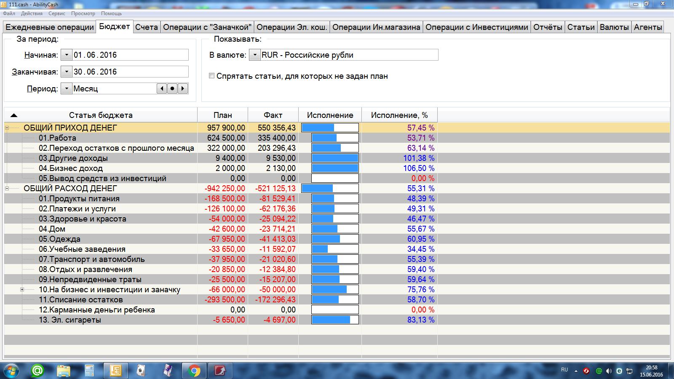This screenshot has height=379, width=674.
Task: Click the progress bar for 01.Работа
Action: click(x=335, y=138)
